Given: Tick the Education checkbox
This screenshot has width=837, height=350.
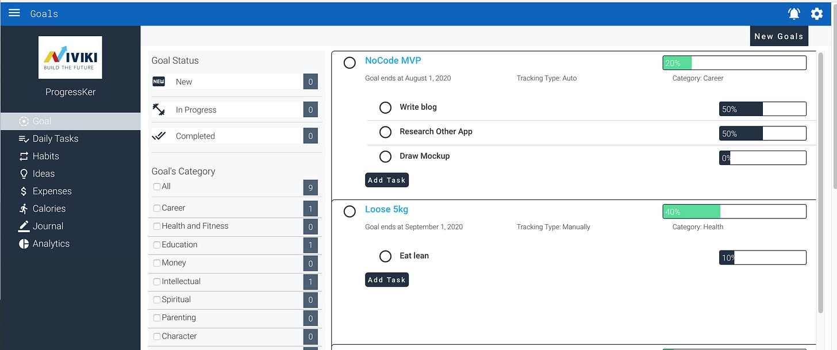Looking at the screenshot, I should [x=157, y=245].
